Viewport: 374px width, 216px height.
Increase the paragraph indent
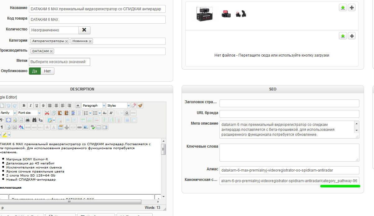[x=73, y=113]
